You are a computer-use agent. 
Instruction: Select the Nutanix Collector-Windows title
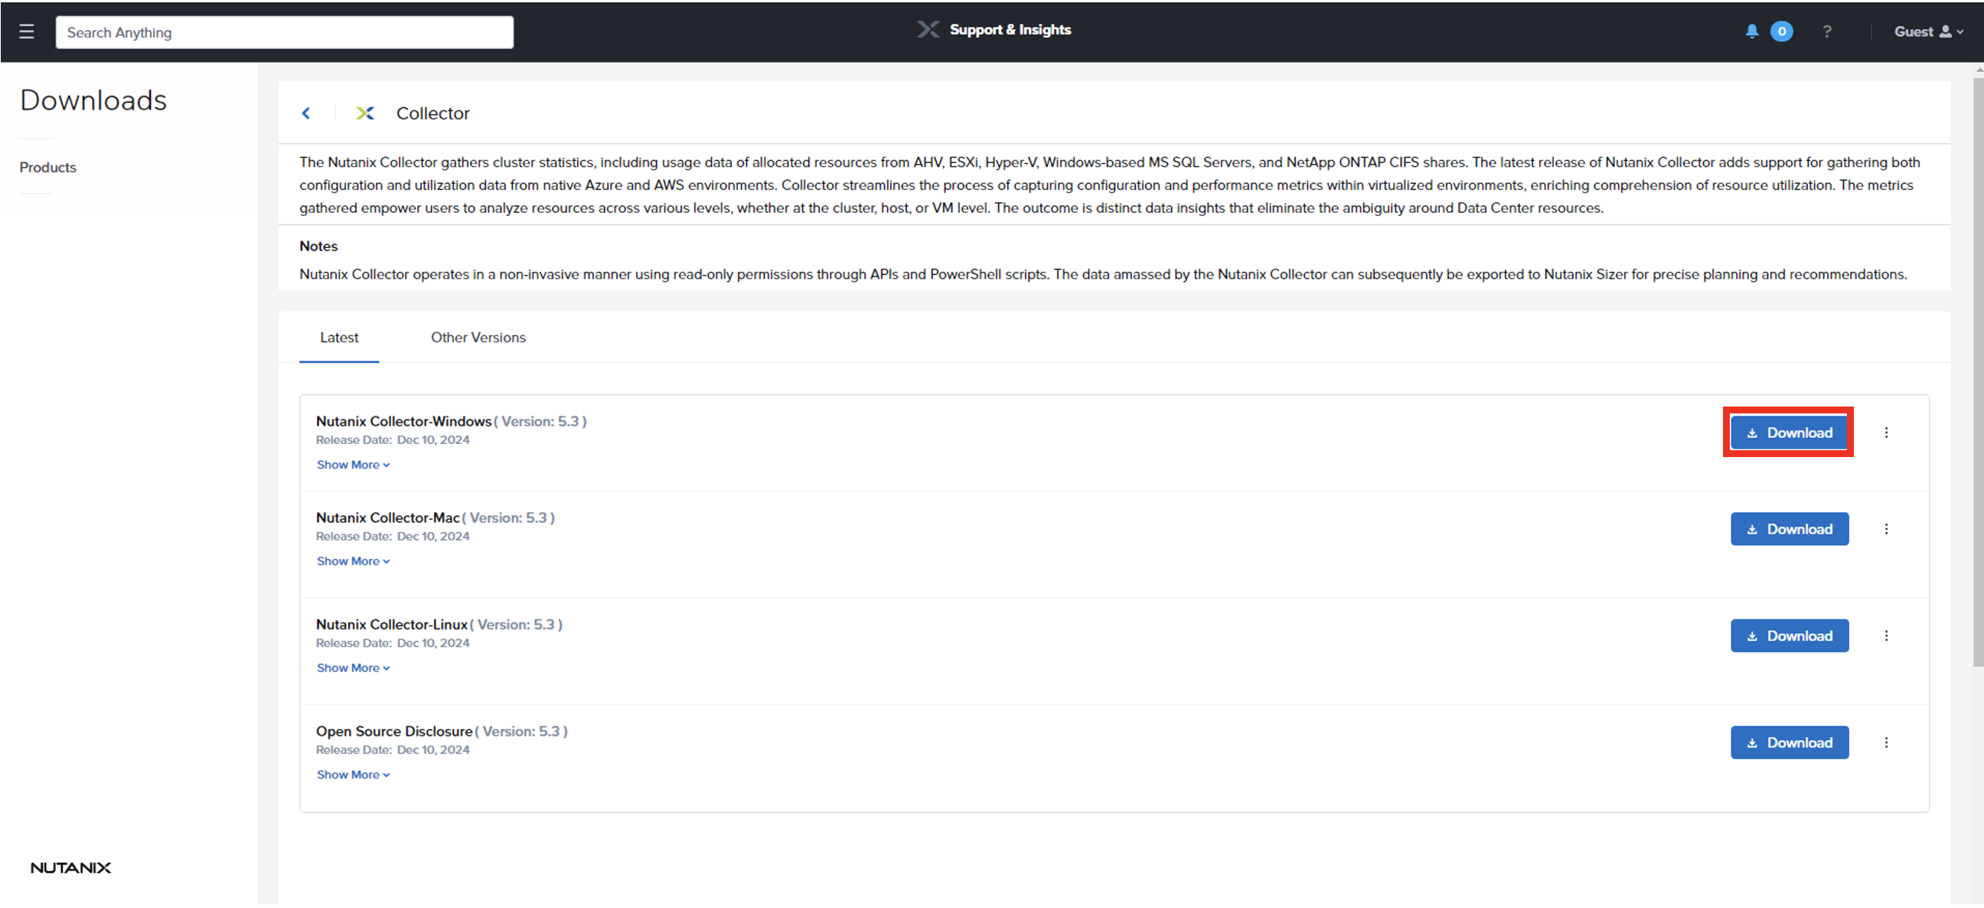point(403,421)
